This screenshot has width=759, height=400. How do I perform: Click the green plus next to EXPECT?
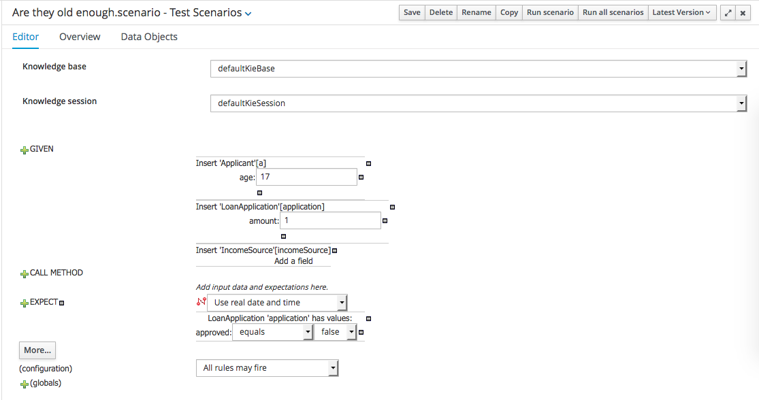(25, 303)
